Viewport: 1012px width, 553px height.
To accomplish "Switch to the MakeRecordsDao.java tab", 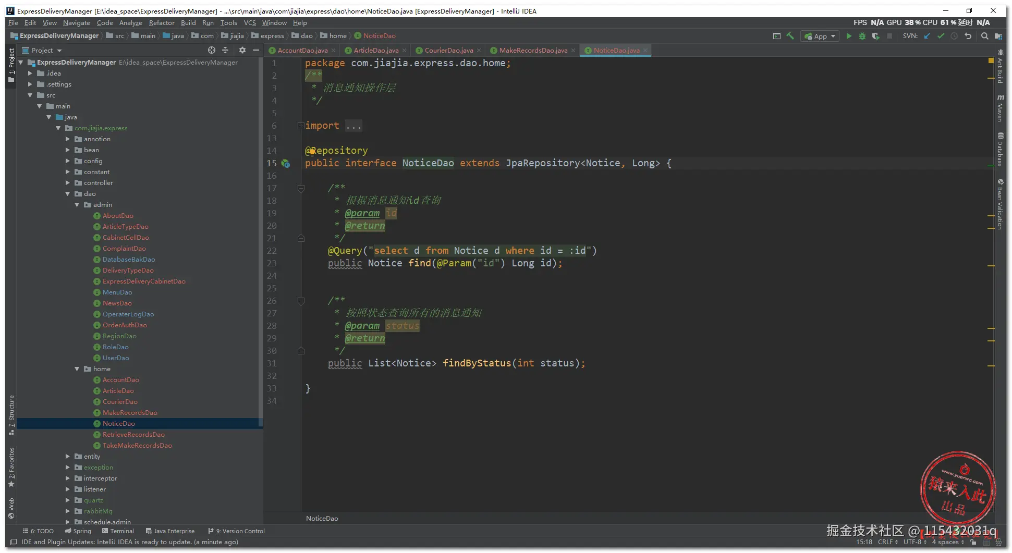I will (533, 51).
